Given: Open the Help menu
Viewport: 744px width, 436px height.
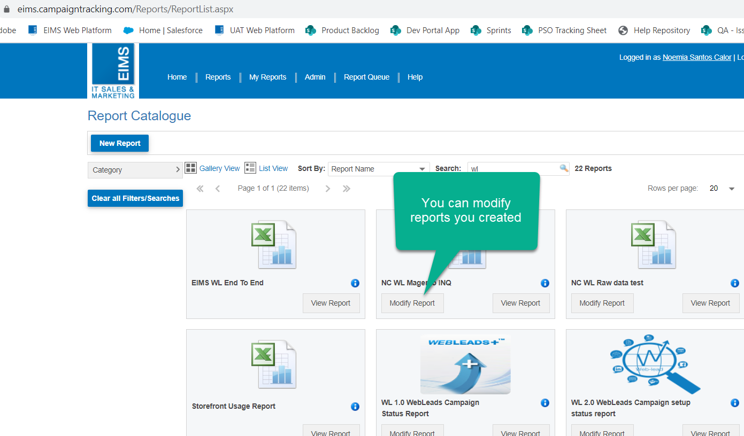Looking at the screenshot, I should (415, 77).
